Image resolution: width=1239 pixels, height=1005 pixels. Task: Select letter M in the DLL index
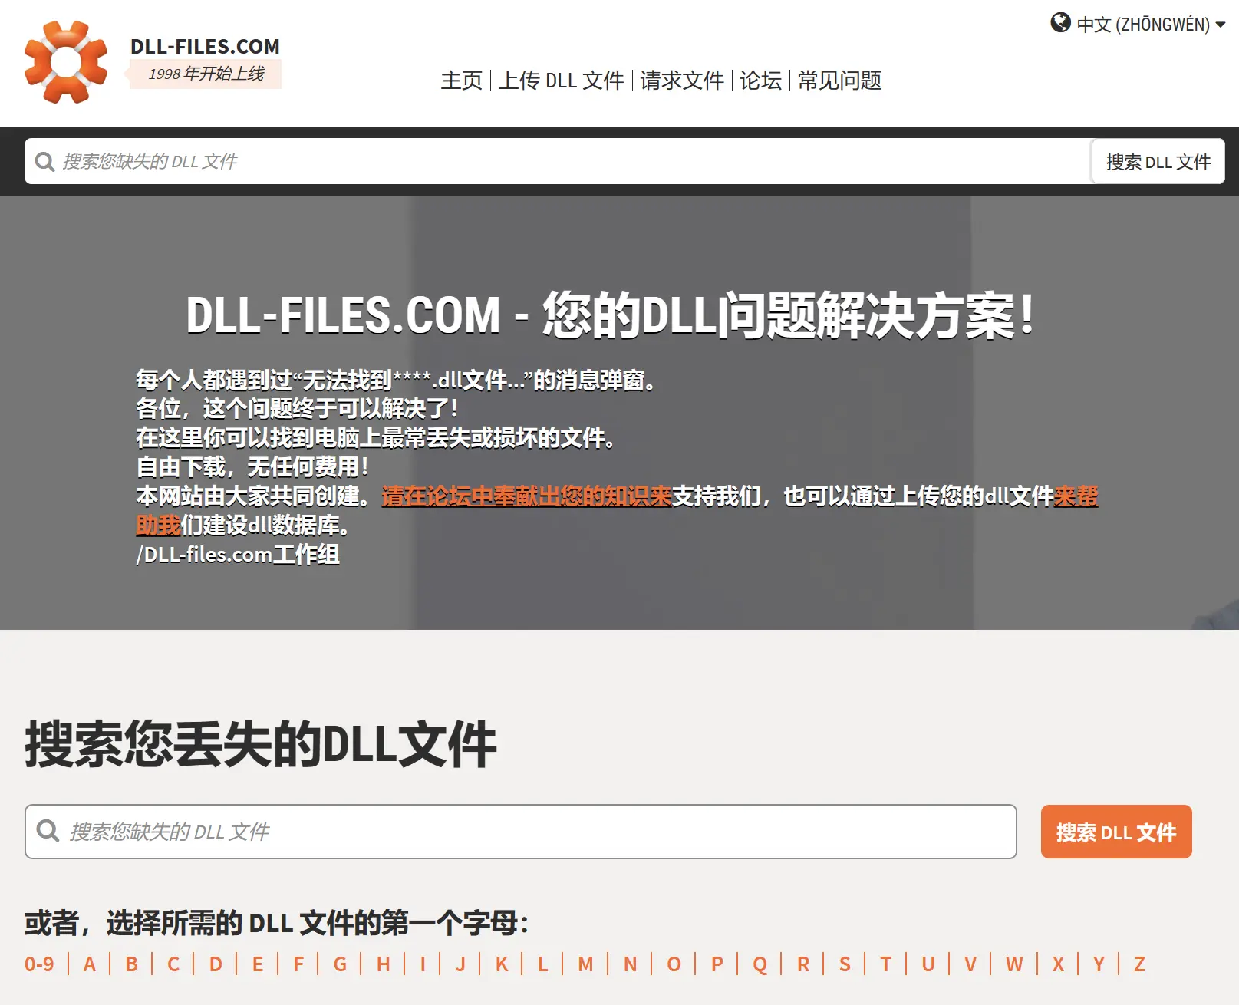coord(585,964)
